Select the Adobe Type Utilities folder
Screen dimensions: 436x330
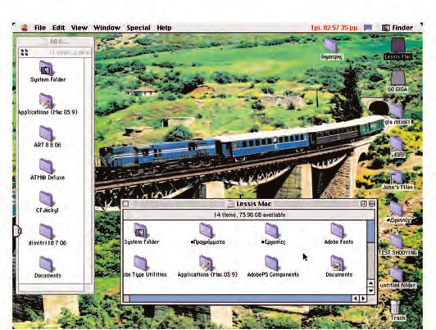(x=144, y=267)
